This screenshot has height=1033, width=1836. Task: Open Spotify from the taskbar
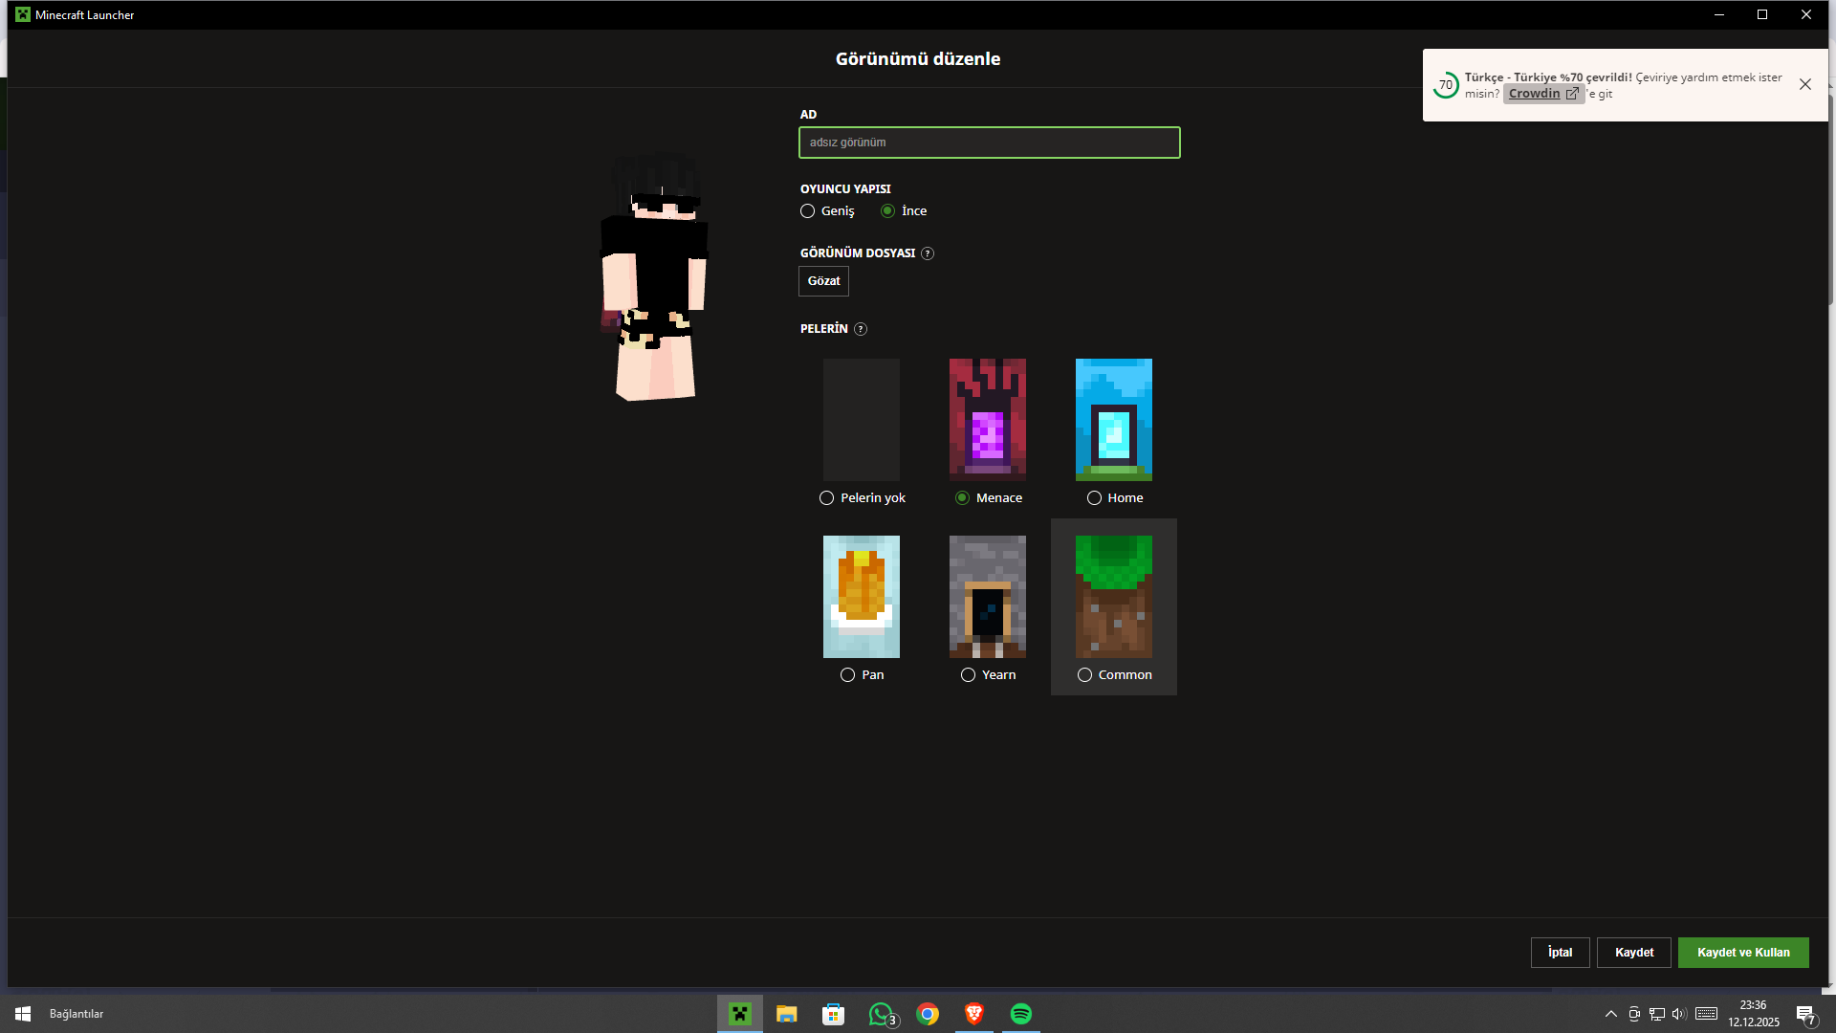click(1021, 1014)
